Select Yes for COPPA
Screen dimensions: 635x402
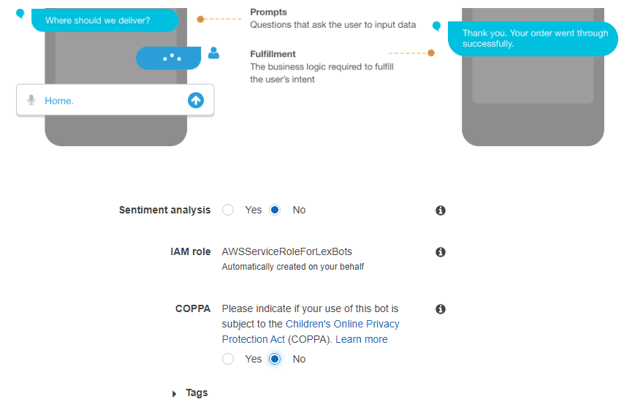click(x=228, y=359)
